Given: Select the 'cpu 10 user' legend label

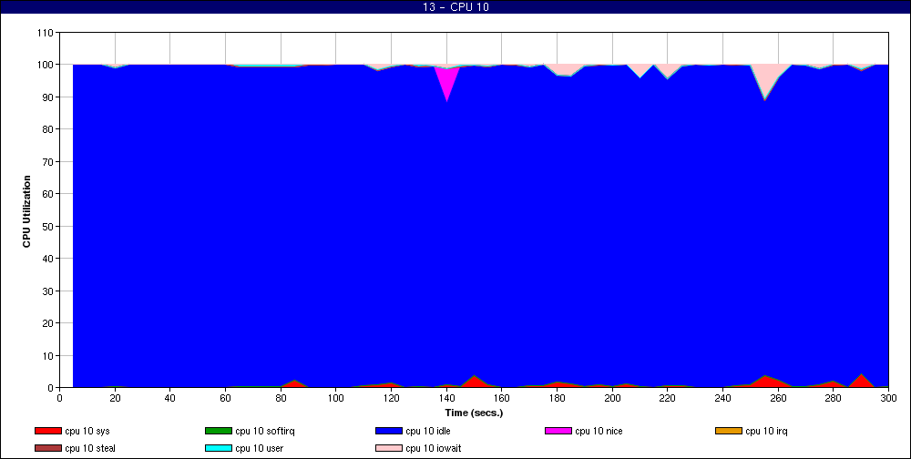Looking at the screenshot, I should (259, 449).
